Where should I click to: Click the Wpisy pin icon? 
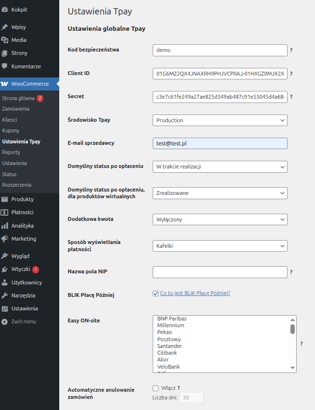pyautogui.click(x=5, y=27)
